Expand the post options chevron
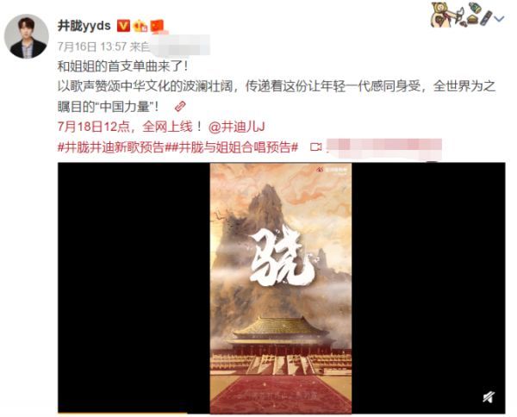Screen dimensions: 517x417 click(x=500, y=19)
